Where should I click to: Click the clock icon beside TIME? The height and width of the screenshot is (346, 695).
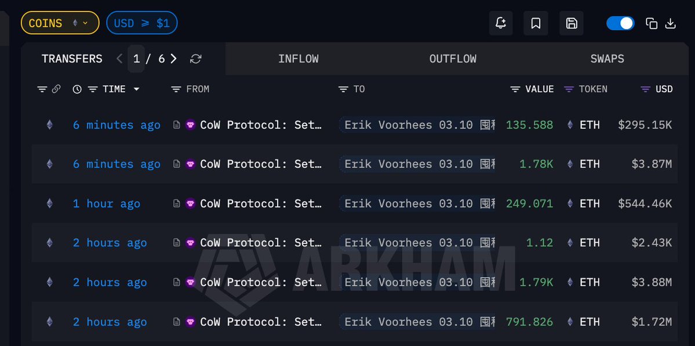point(77,89)
